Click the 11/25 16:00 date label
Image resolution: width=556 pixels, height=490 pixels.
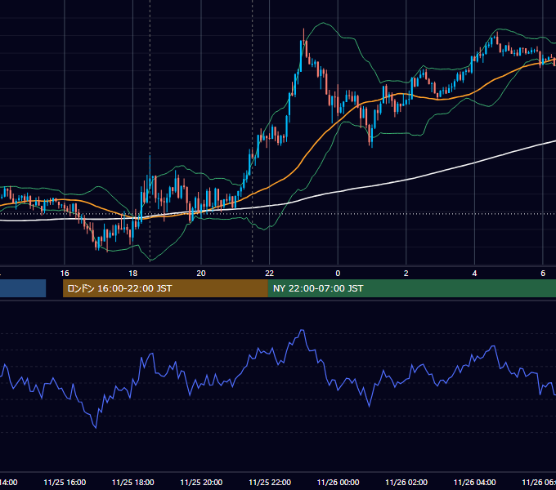click(65, 483)
